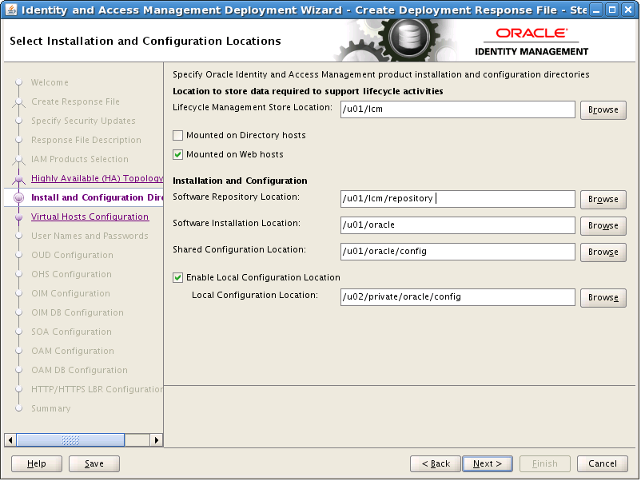Click the Help button
Viewport: 641px width, 481px height.
(37, 464)
